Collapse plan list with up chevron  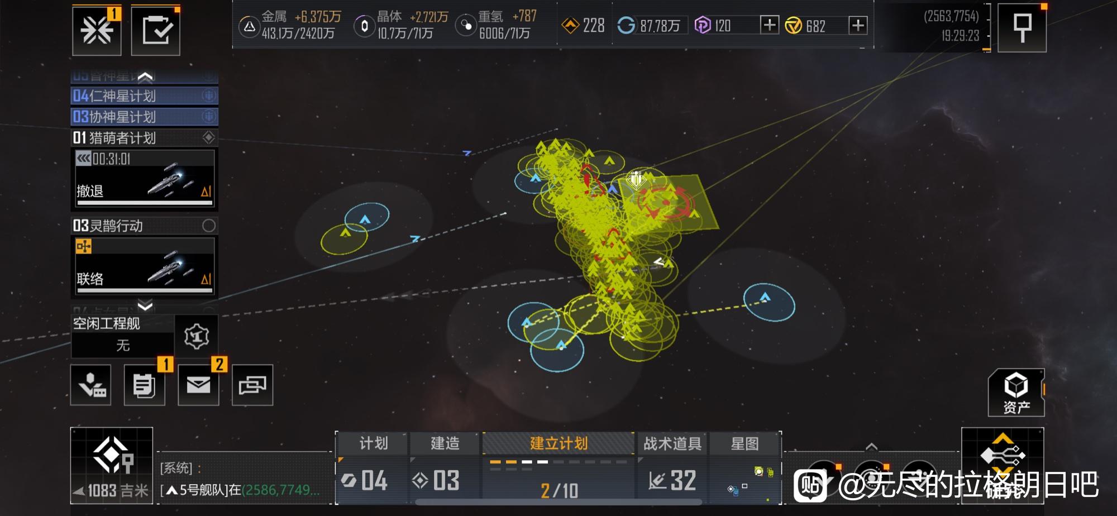(x=145, y=76)
